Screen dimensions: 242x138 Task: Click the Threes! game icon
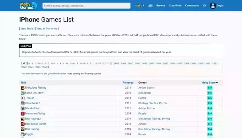23,98
